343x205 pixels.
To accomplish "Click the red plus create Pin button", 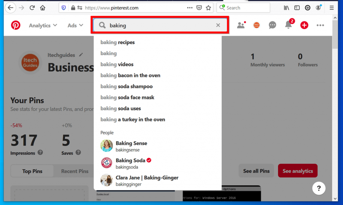I will tap(304, 25).
